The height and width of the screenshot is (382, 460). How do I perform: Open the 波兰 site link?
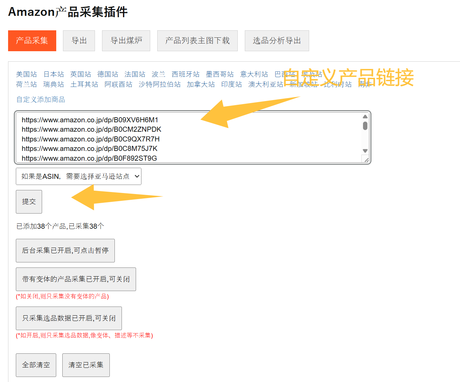(158, 74)
